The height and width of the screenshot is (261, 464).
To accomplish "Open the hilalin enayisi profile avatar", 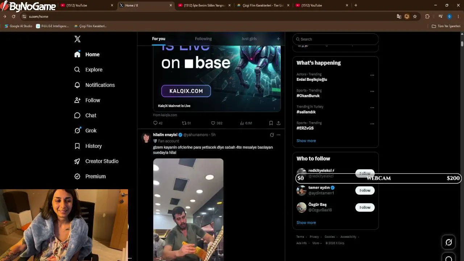I will 146,138.
